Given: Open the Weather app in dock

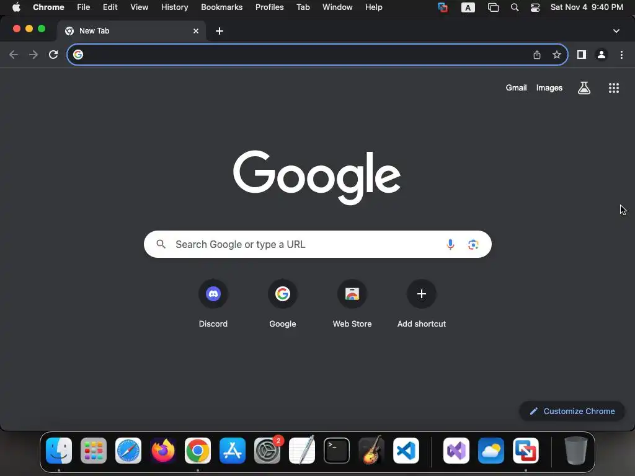Looking at the screenshot, I should tap(491, 451).
